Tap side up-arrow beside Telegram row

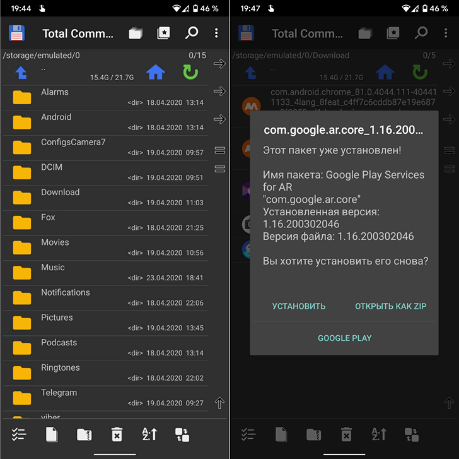coord(219,403)
